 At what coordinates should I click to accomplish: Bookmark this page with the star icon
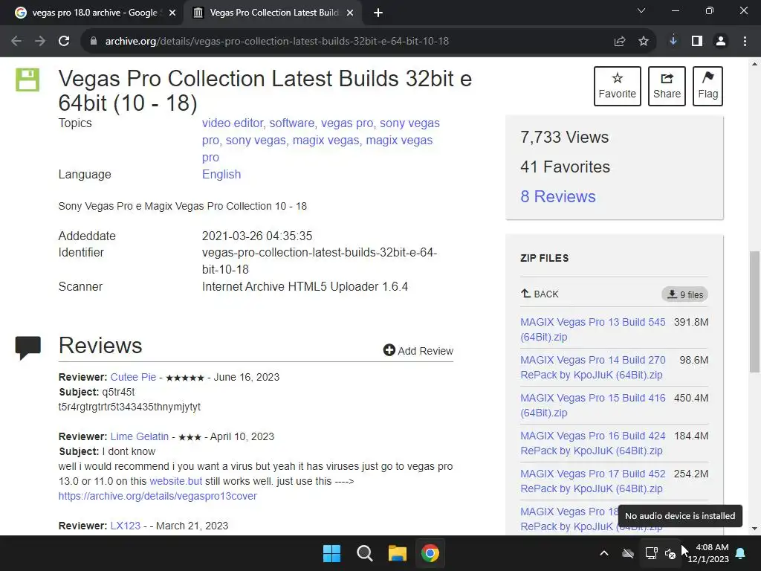tap(644, 42)
